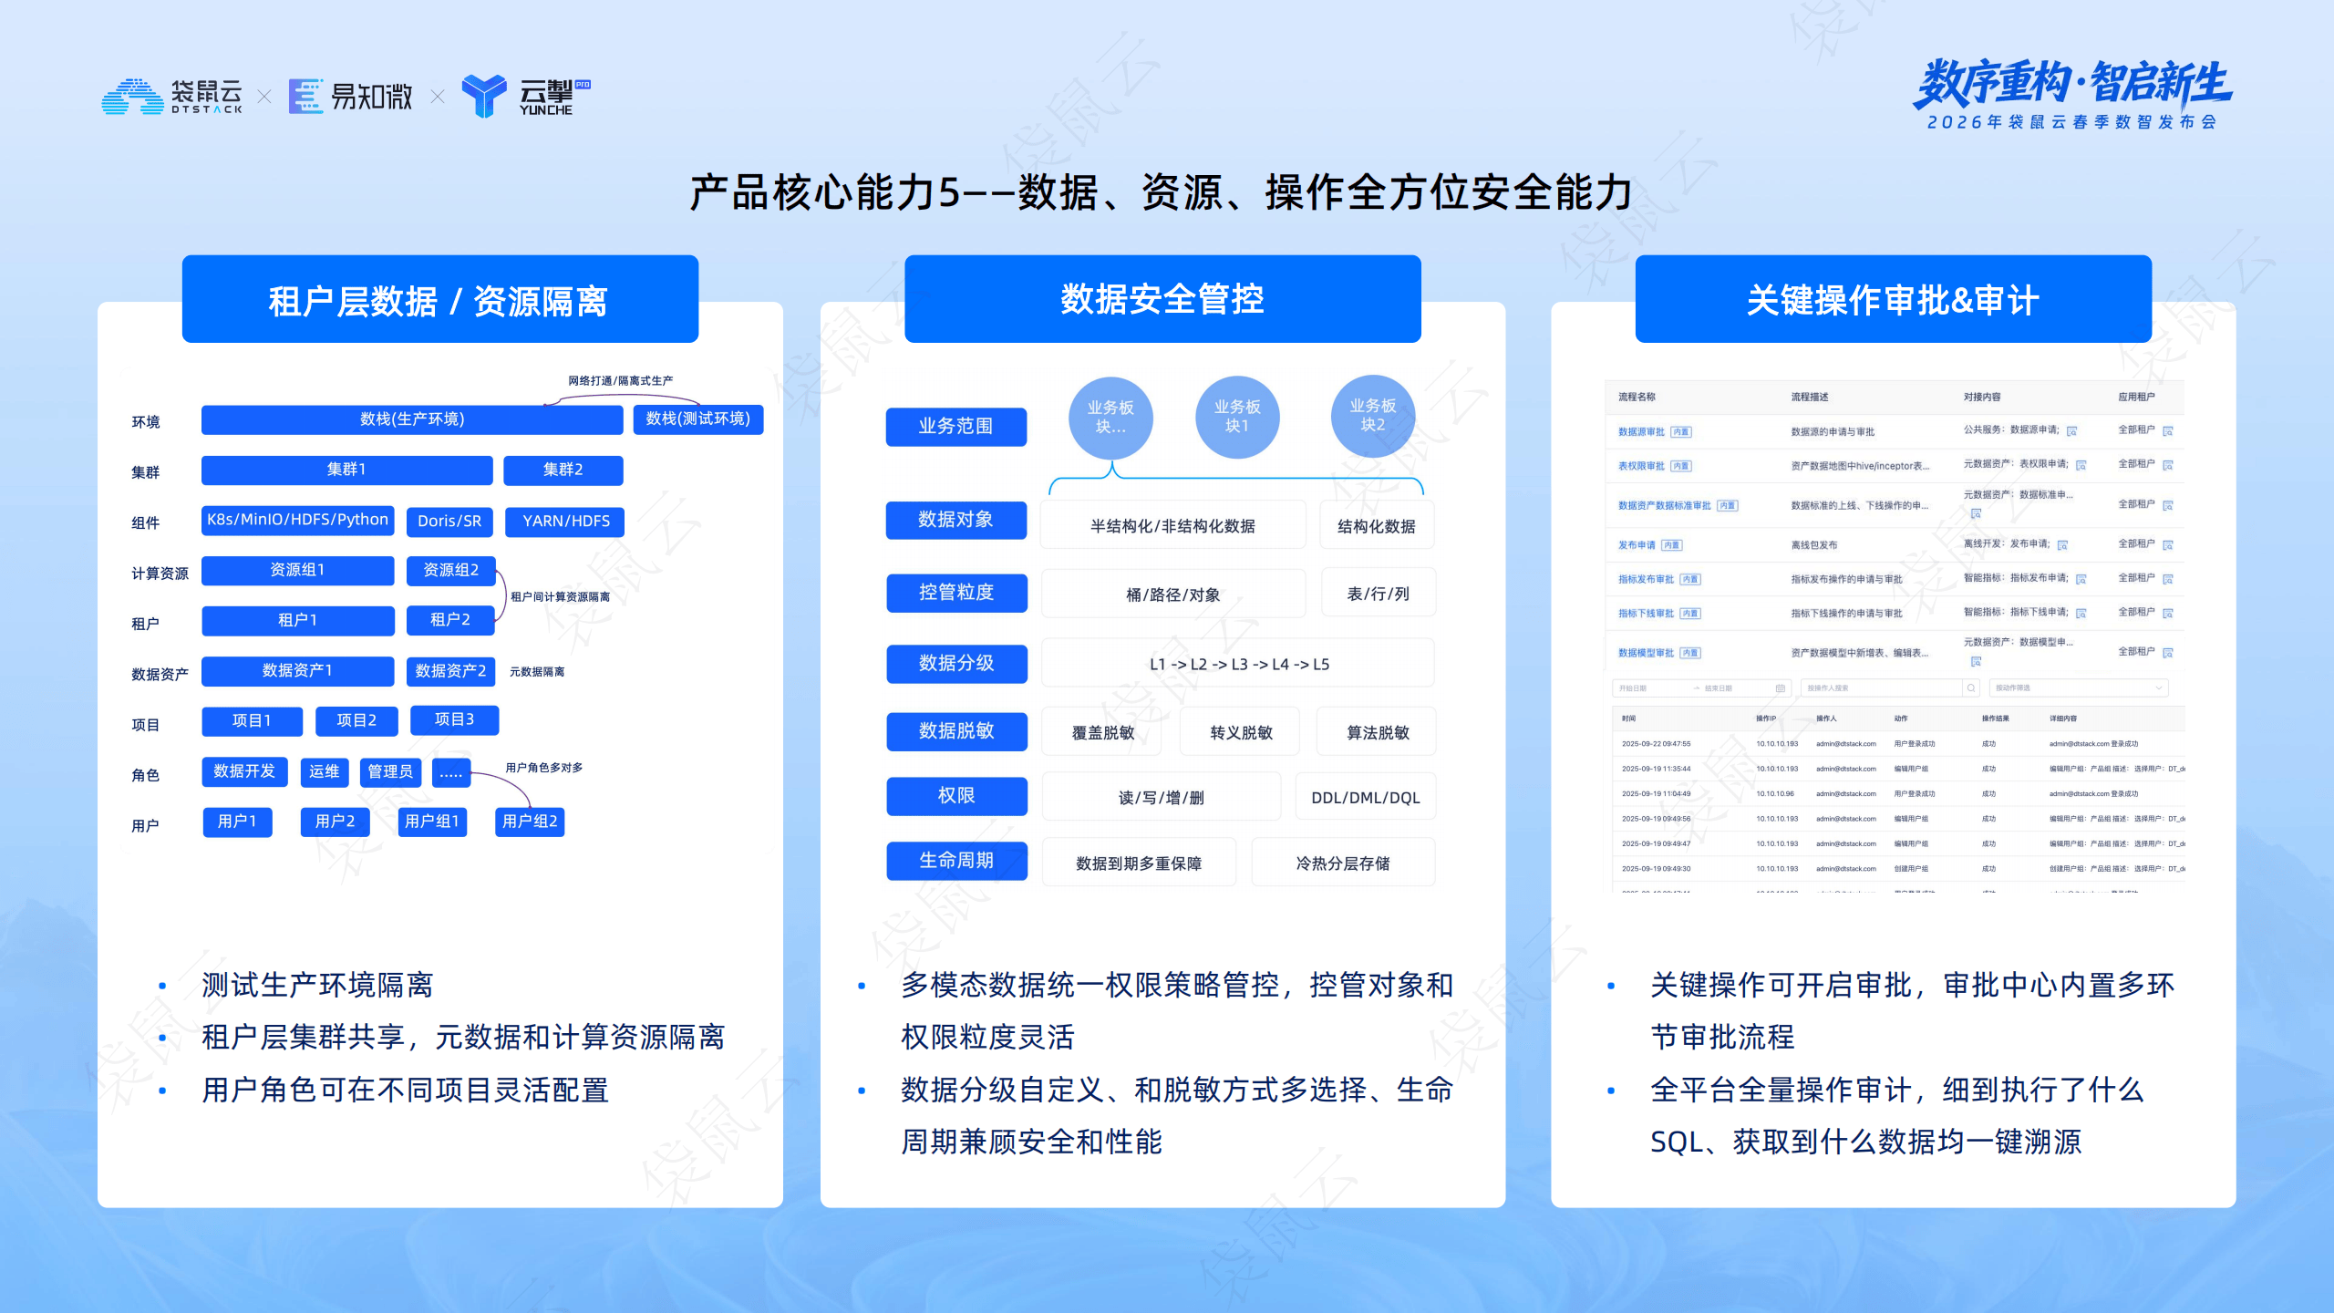Image resolution: width=2334 pixels, height=1313 pixels.
Task: Open detail icon beside 离线开发 发布申请
Action: pyautogui.click(x=2062, y=545)
